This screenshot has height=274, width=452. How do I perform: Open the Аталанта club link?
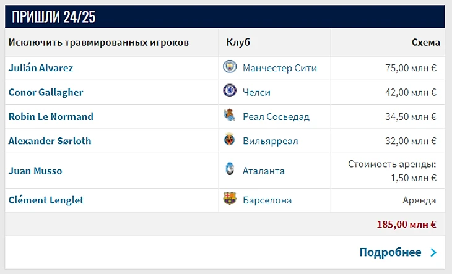pyautogui.click(x=264, y=171)
